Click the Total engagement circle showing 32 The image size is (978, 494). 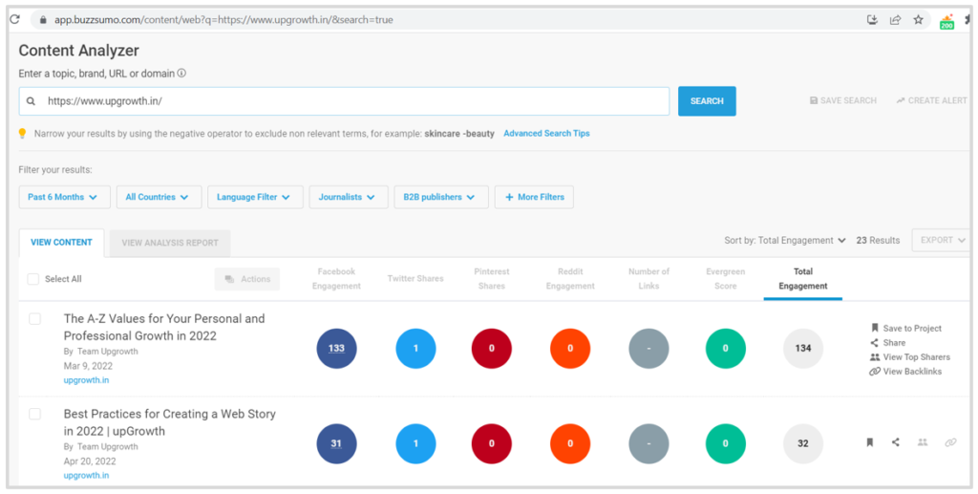coord(803,443)
